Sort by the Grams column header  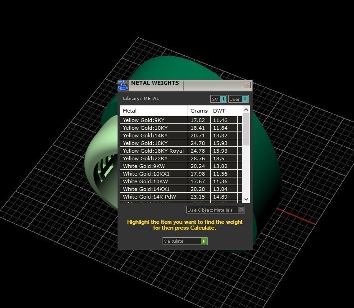(x=199, y=111)
